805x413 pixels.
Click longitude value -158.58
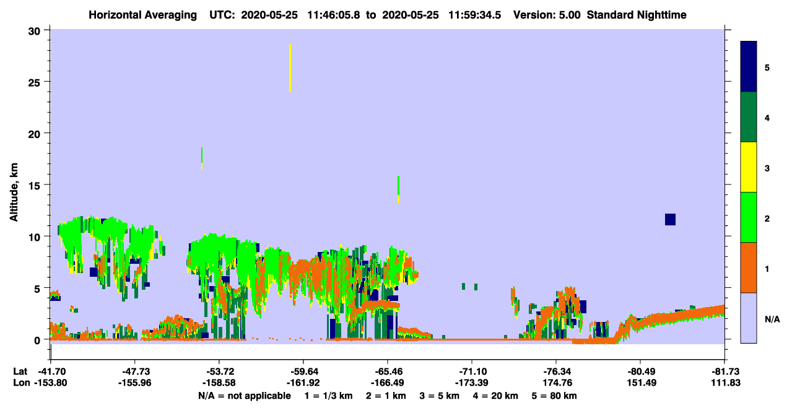219,383
